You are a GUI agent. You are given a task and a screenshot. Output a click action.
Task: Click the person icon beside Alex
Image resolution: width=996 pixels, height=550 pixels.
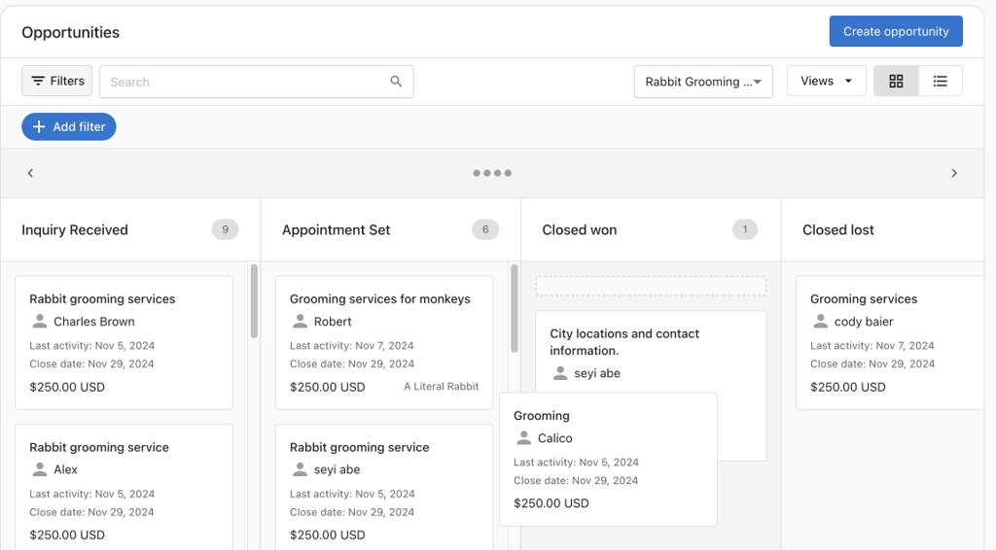[40, 469]
